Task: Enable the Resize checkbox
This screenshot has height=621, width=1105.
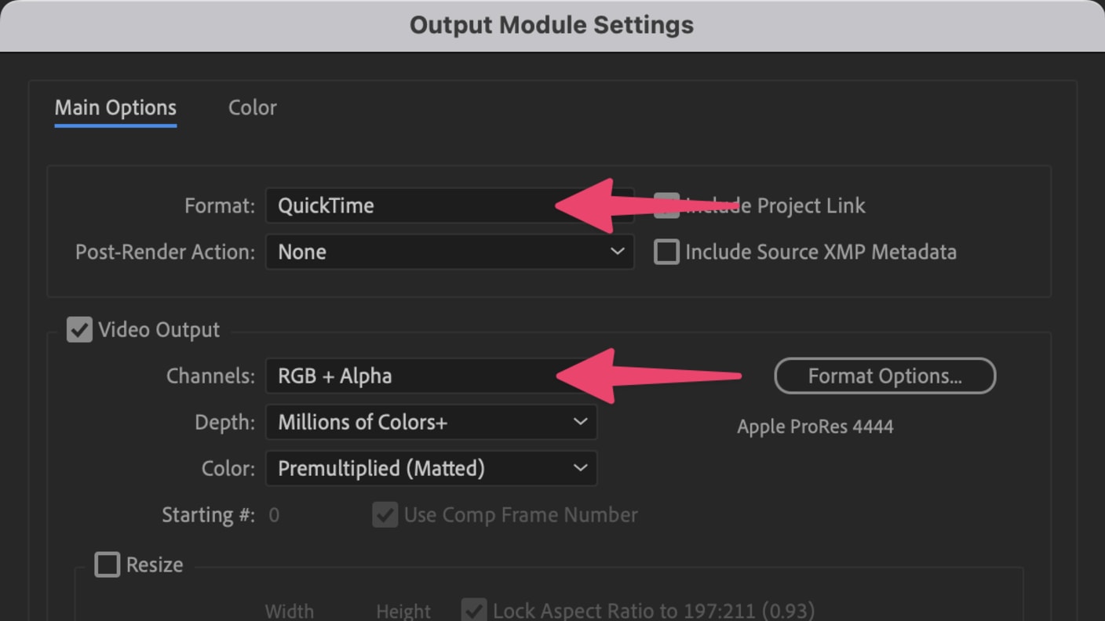Action: pyautogui.click(x=108, y=565)
